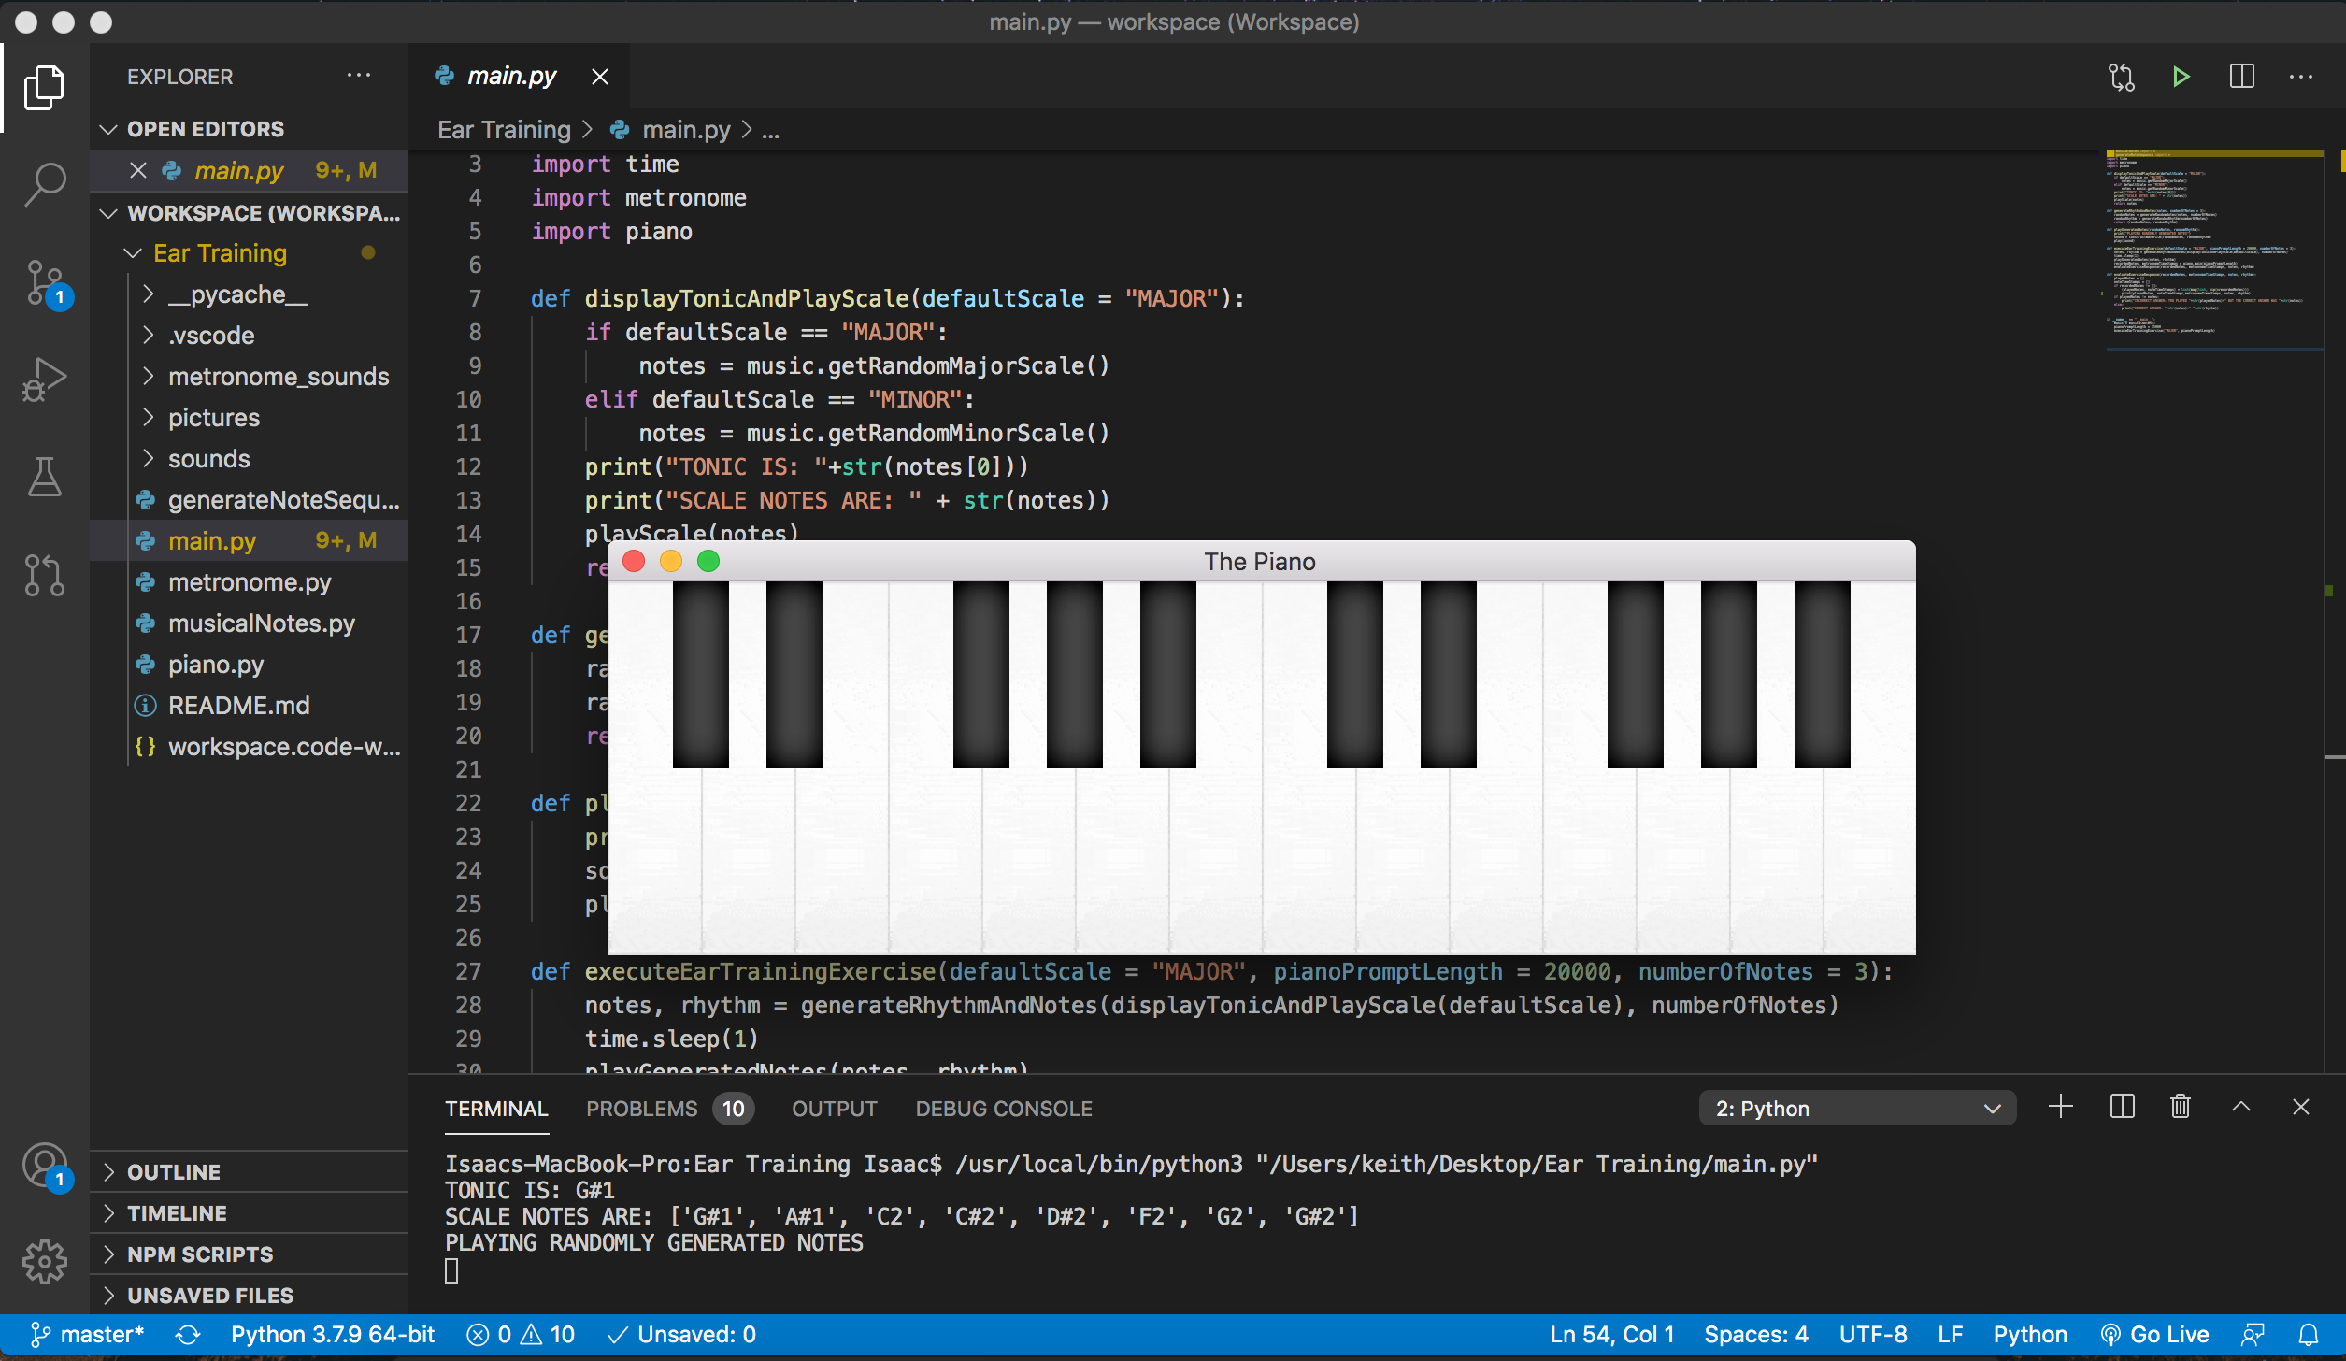
Task: Split the editor
Action: 2242,77
